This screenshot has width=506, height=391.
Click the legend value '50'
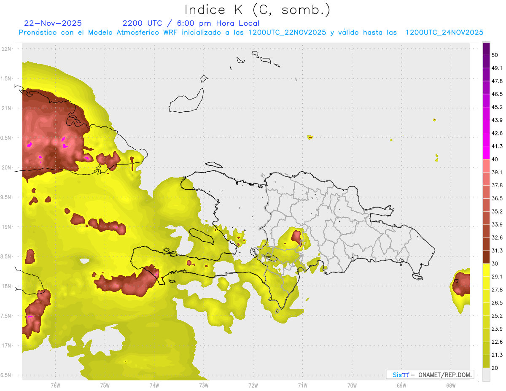(495, 55)
